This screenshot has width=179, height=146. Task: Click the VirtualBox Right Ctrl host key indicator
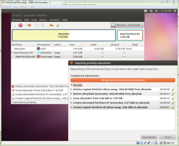(x=169, y=143)
